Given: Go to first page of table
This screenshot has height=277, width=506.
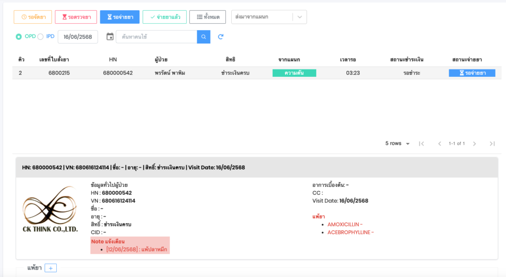Looking at the screenshot, I should (x=422, y=143).
